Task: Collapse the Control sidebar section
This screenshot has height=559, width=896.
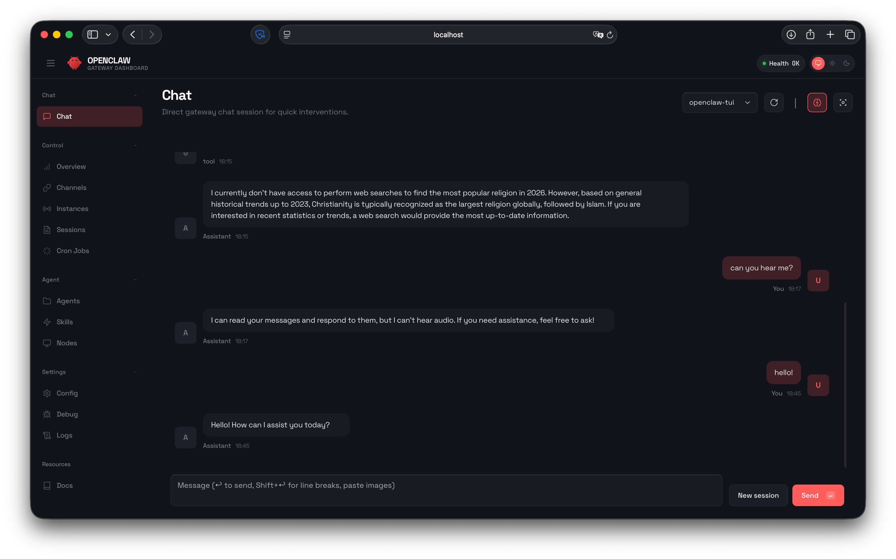Action: pos(136,145)
